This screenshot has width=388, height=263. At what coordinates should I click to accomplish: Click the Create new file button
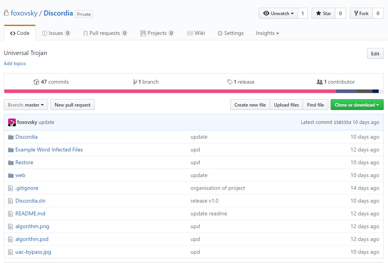250,105
